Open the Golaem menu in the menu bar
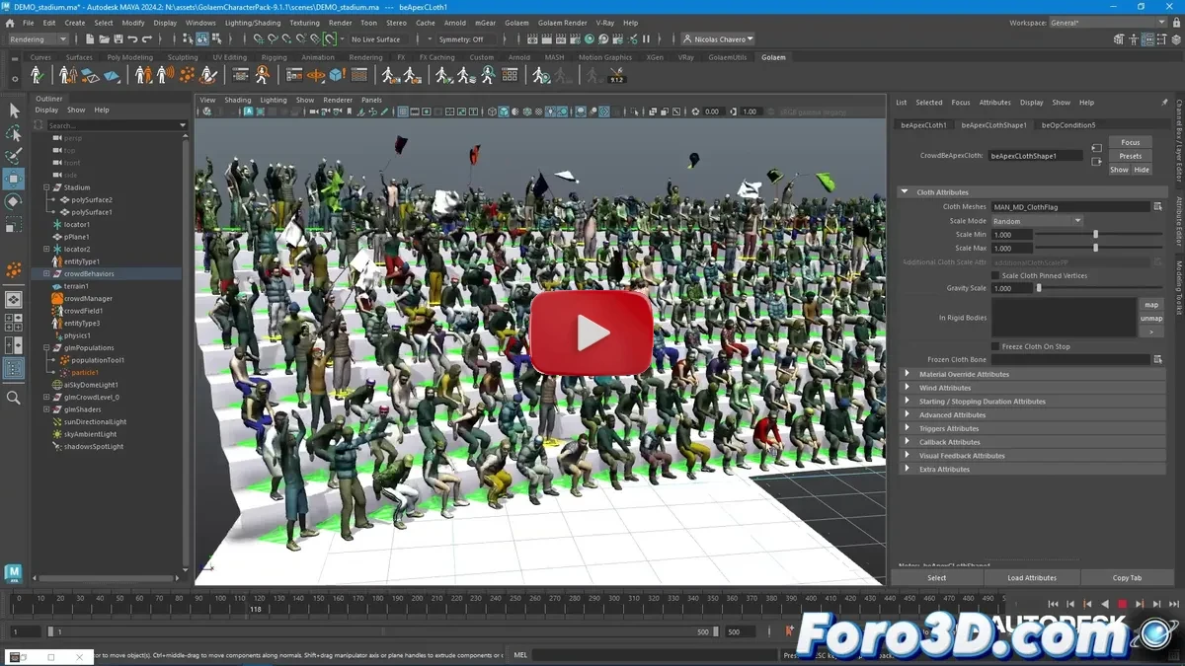Screen dimensions: 1185x666 [x=516, y=22]
